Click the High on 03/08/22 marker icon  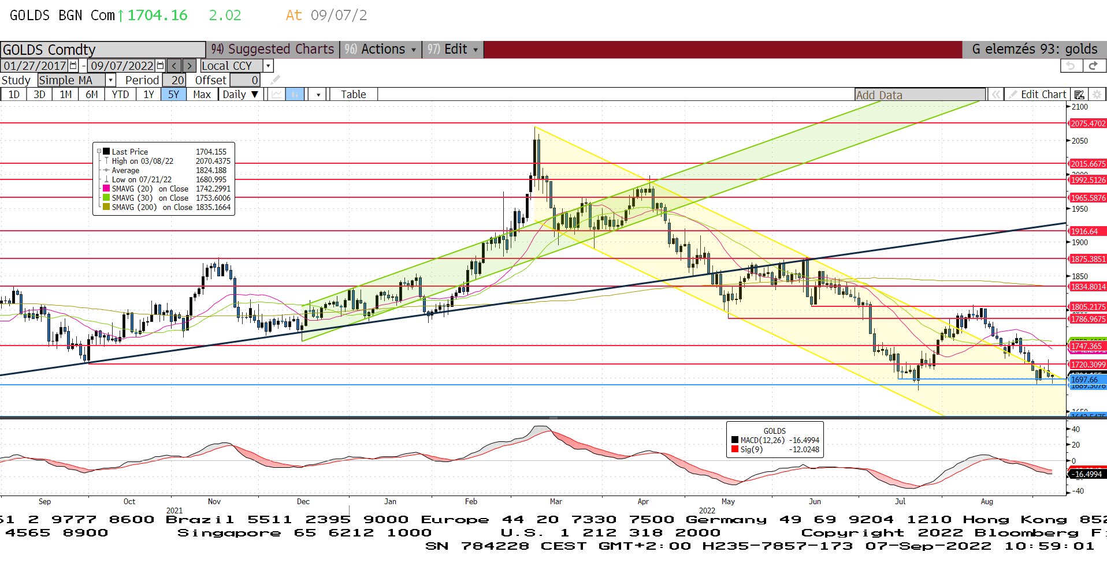click(x=106, y=161)
